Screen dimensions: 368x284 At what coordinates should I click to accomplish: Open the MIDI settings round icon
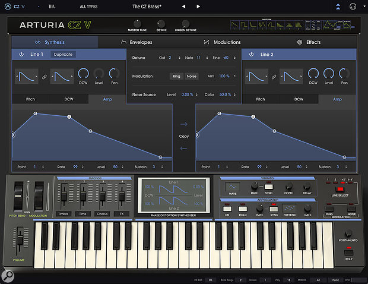353,7
